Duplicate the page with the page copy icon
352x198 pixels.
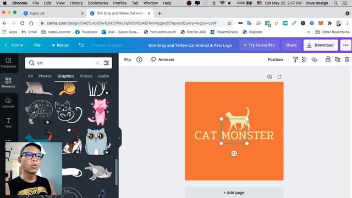(269, 77)
